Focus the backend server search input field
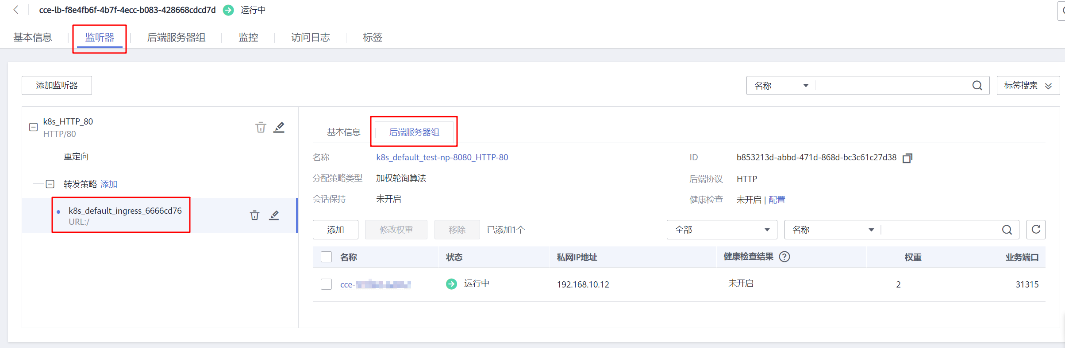The width and height of the screenshot is (1065, 348). click(941, 230)
